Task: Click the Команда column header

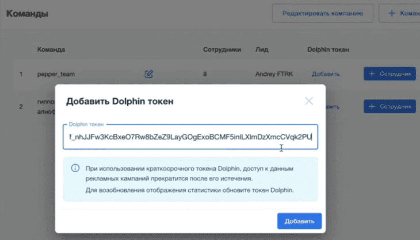Action: (x=51, y=49)
